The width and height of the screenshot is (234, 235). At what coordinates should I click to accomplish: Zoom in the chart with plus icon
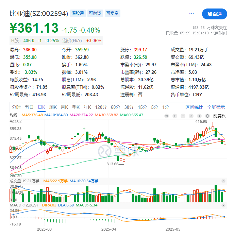(x=175, y=116)
